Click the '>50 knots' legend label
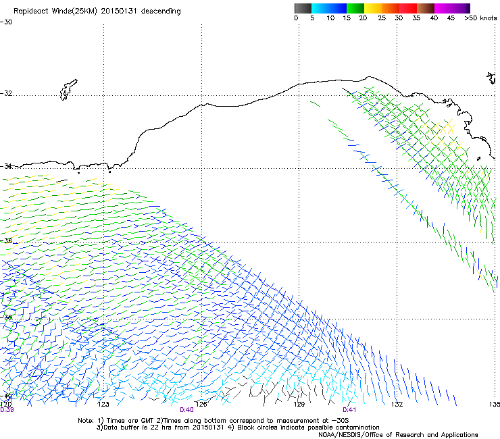500x439 pixels. (x=480, y=18)
